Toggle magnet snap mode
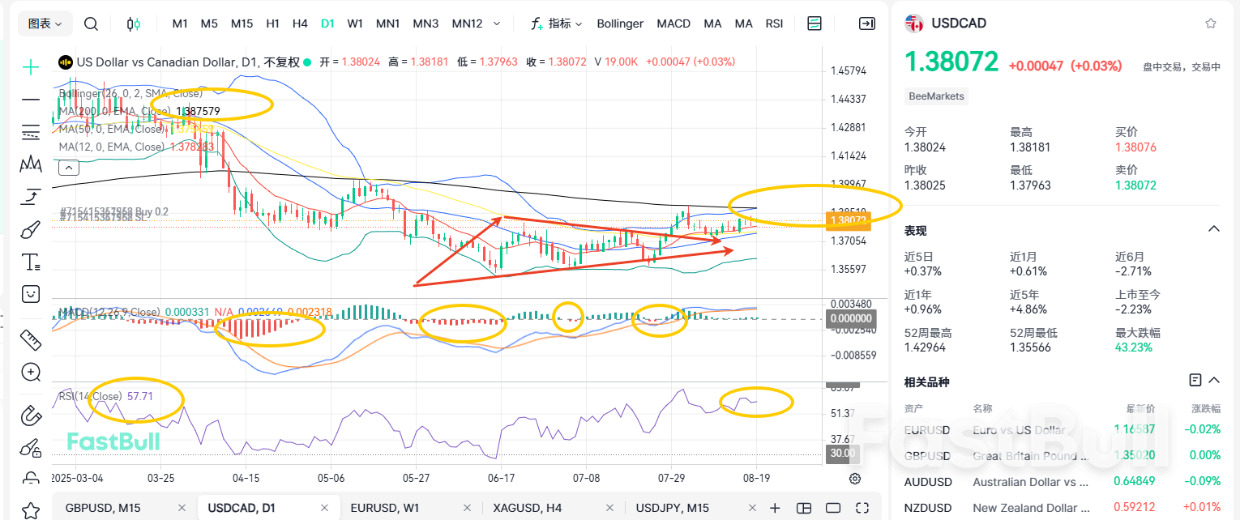The width and height of the screenshot is (1240, 520). pos(31,416)
